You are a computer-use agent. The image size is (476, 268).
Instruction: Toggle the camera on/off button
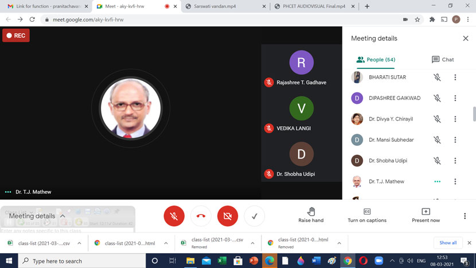pos(228,216)
